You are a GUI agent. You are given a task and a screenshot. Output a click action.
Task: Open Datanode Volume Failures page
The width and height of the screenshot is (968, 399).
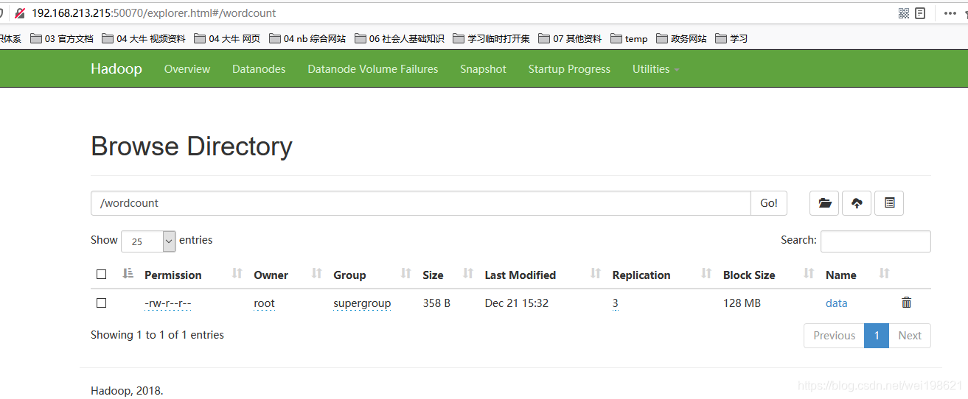click(x=373, y=69)
